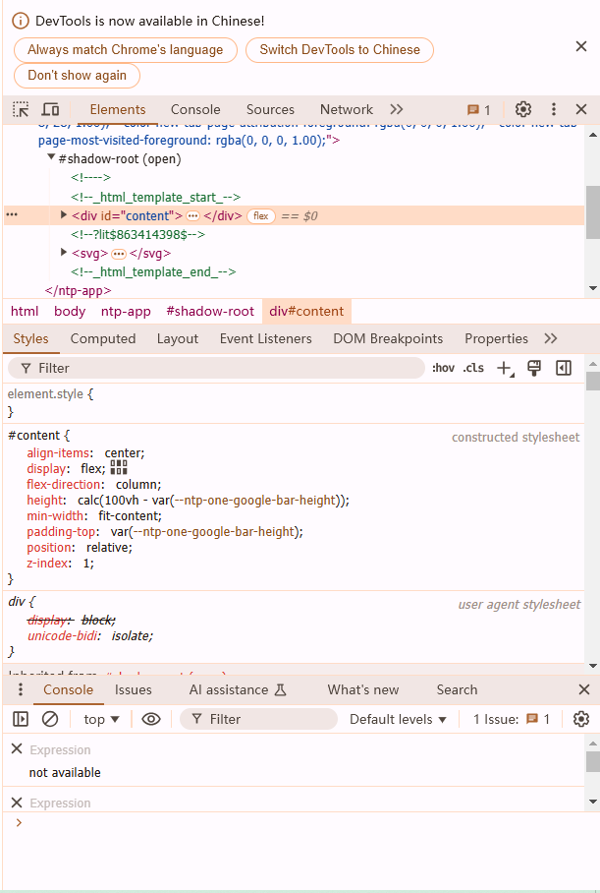Open the DOM Breakpoints tab

click(388, 339)
